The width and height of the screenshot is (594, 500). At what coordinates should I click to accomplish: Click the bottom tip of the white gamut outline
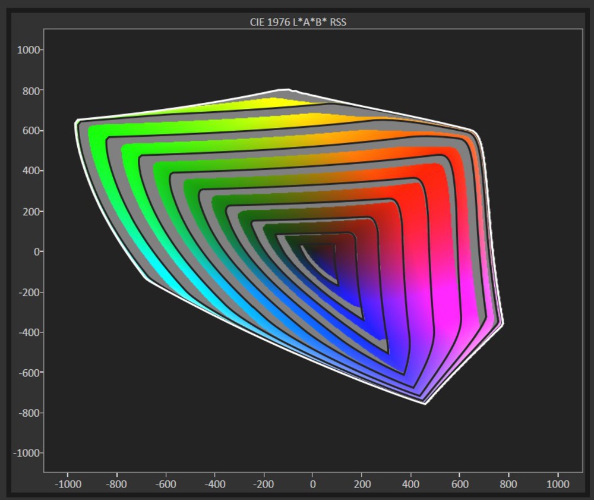tap(425, 404)
